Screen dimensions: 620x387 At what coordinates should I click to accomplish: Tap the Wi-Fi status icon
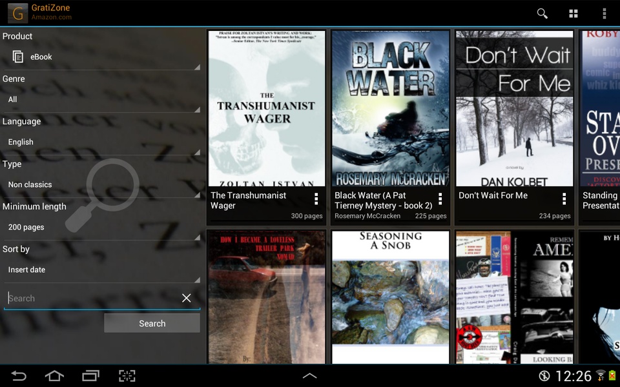point(601,375)
